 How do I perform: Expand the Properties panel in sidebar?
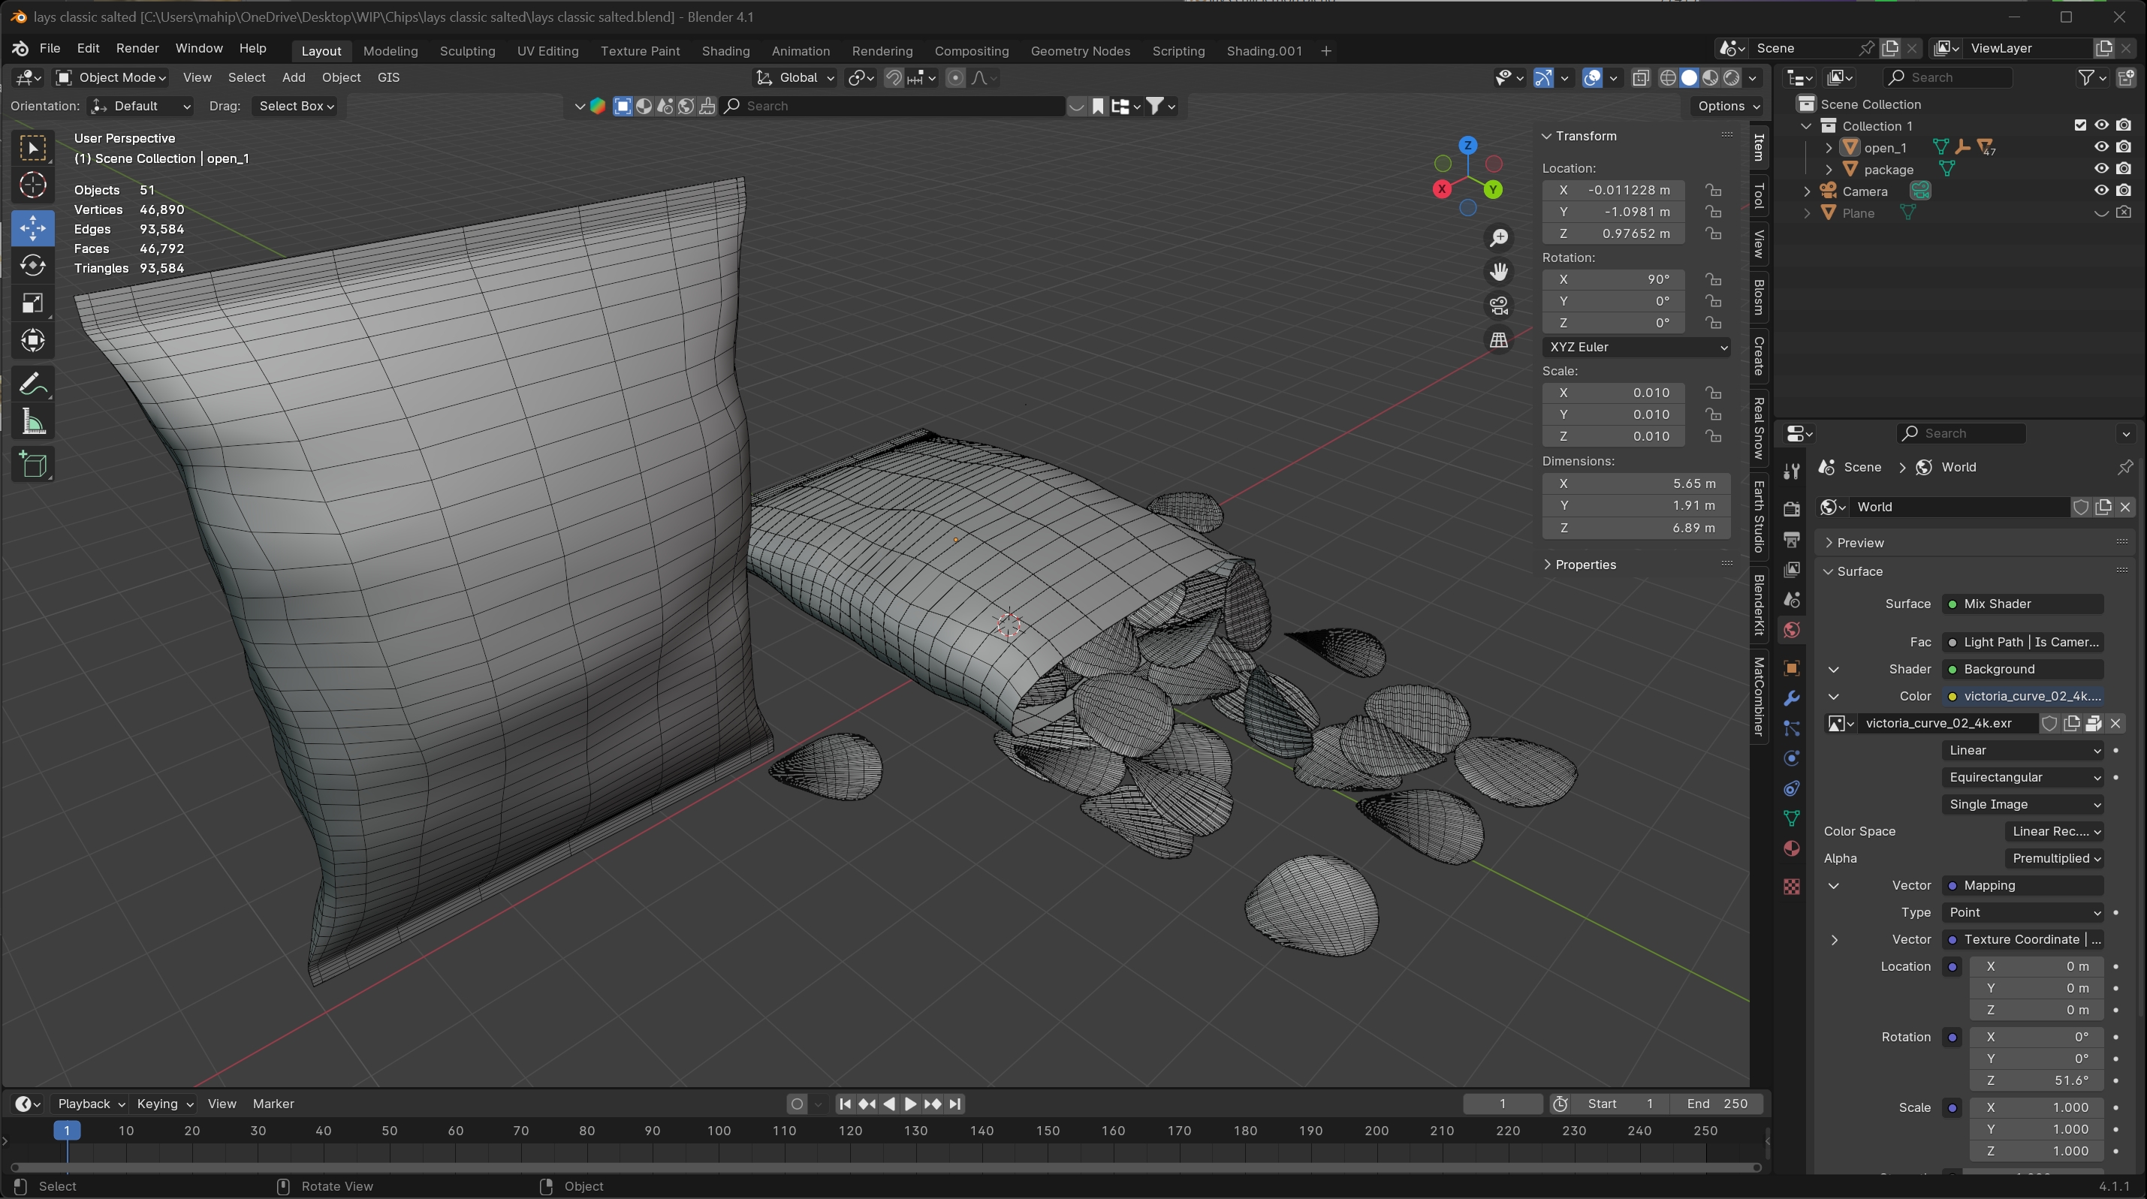(1585, 564)
